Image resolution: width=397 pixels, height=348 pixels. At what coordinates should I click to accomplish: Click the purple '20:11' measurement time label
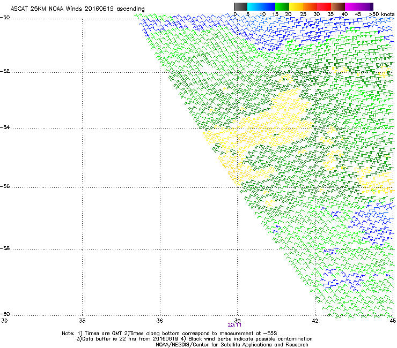[x=234, y=325]
